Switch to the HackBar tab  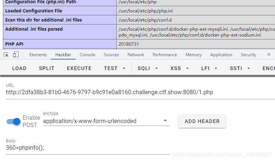[x=63, y=55]
